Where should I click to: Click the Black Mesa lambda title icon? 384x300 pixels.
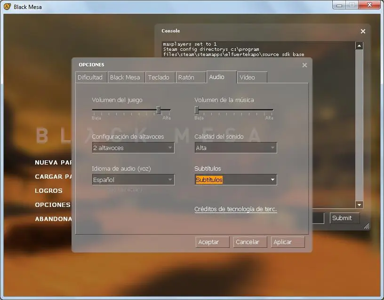pos(8,7)
